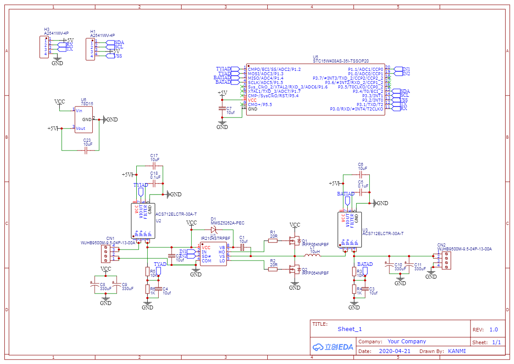Viewport: 514px width, 364px height.
Task: Select the 'MMSZ5262A-PEC' diode part name
Action: pos(227,223)
